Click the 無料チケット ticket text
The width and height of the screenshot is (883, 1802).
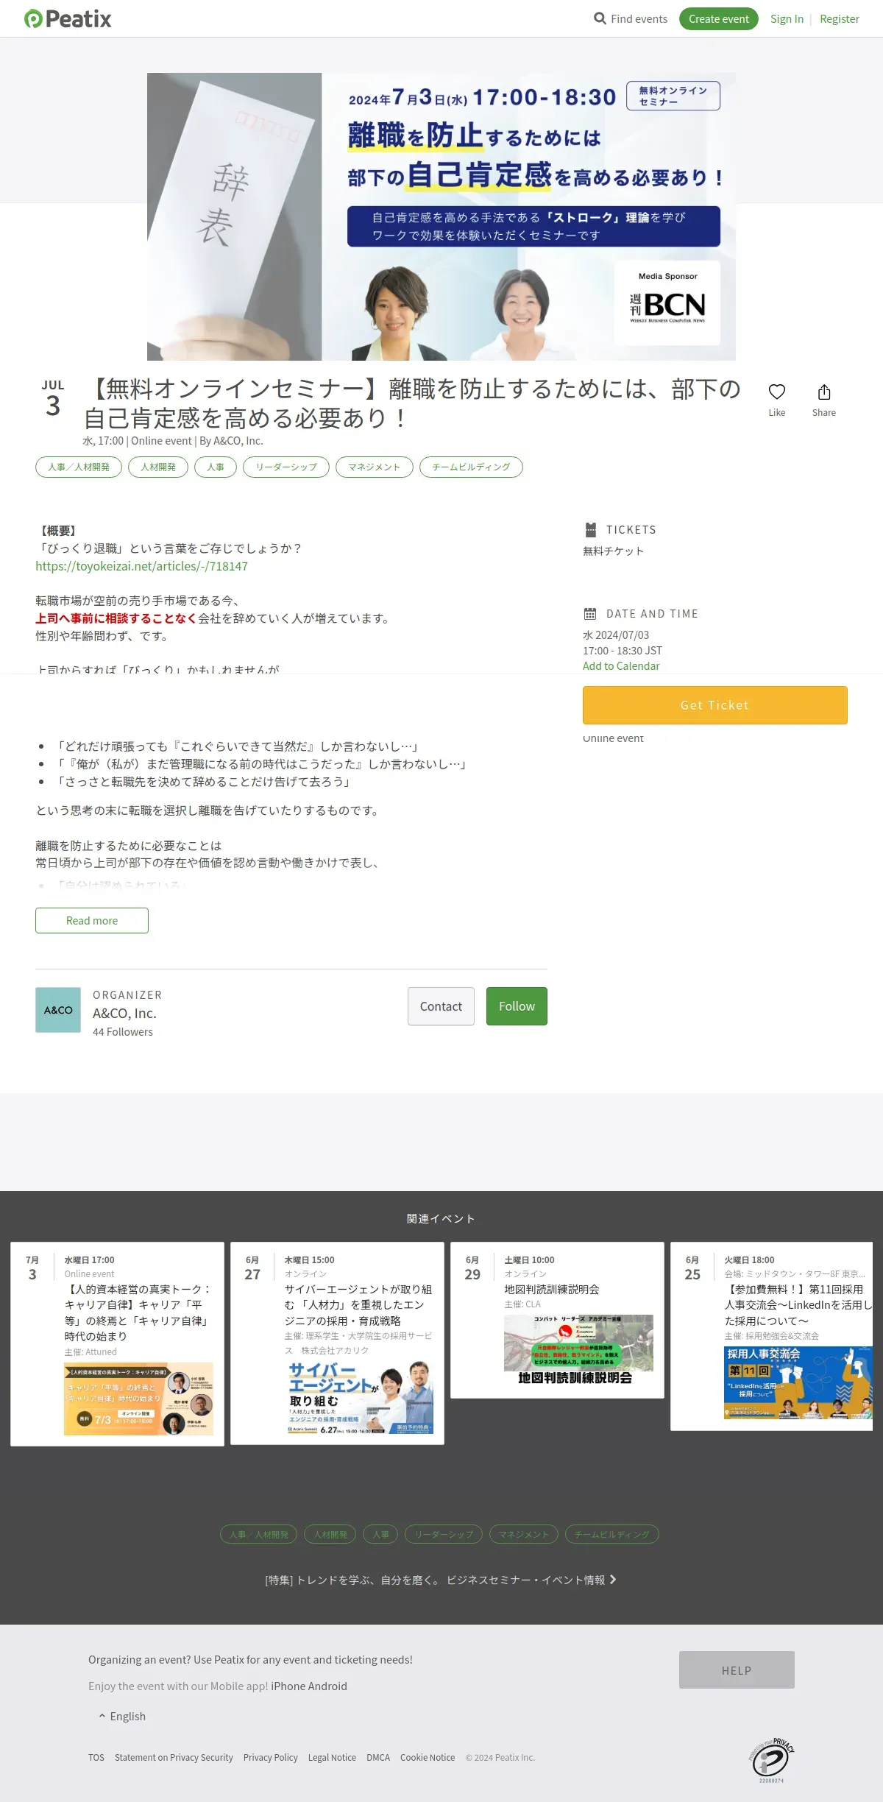point(614,551)
